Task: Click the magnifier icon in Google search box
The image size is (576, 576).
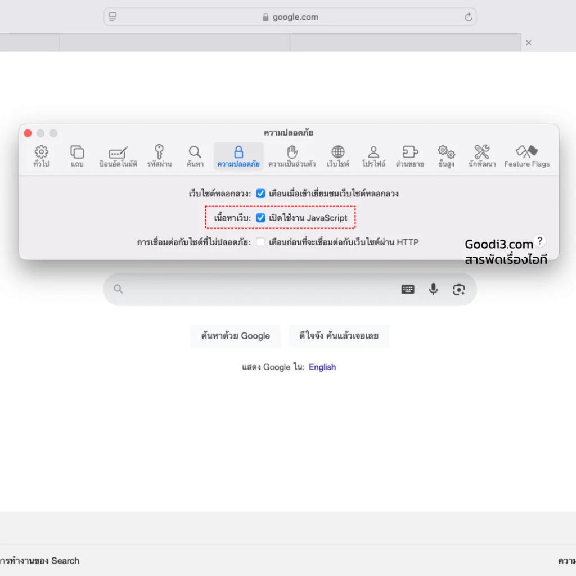Action: 118,289
